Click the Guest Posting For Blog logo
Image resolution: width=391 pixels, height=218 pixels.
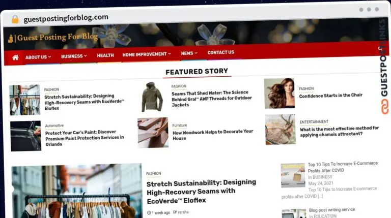53,38
